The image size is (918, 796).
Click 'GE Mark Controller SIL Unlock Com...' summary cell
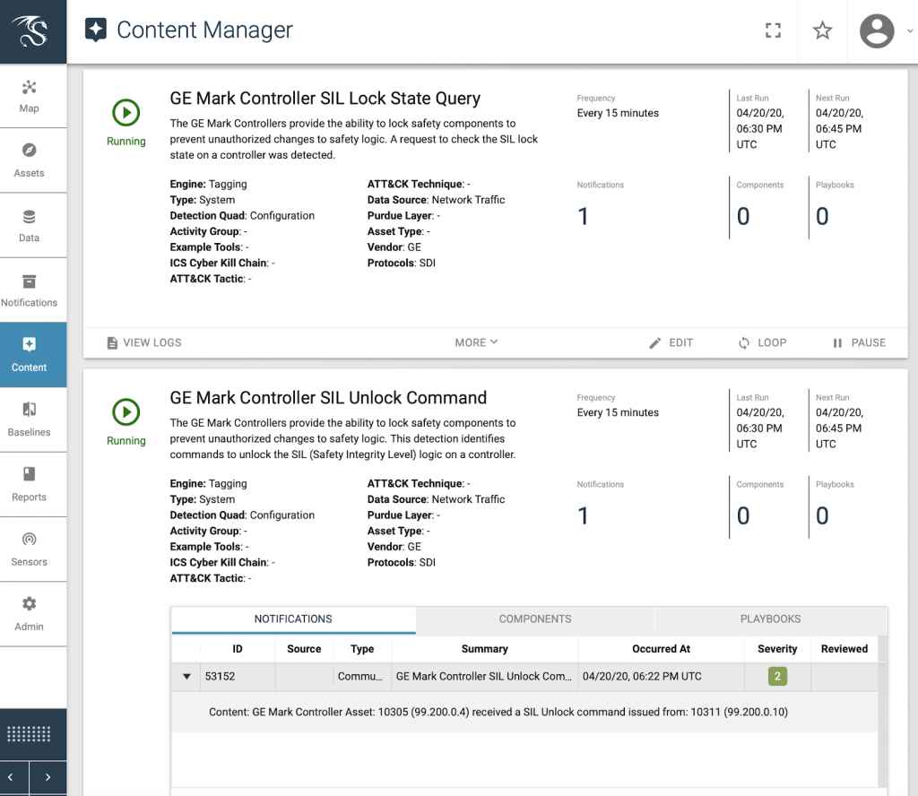click(483, 677)
